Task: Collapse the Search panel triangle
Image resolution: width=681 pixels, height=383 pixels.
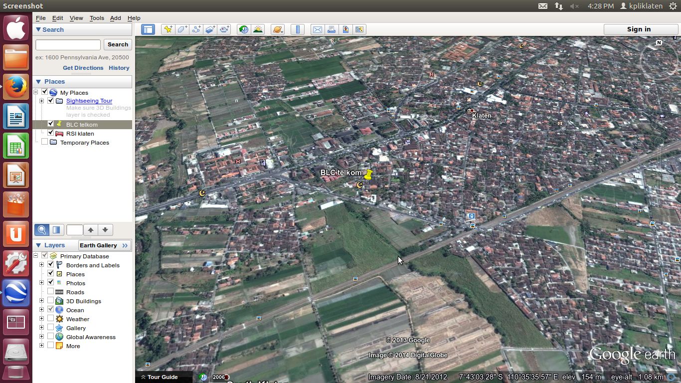Action: (38, 29)
